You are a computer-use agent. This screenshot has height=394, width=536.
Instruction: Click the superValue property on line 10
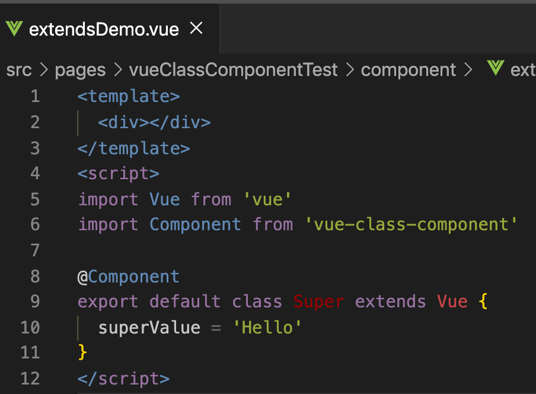click(x=149, y=328)
